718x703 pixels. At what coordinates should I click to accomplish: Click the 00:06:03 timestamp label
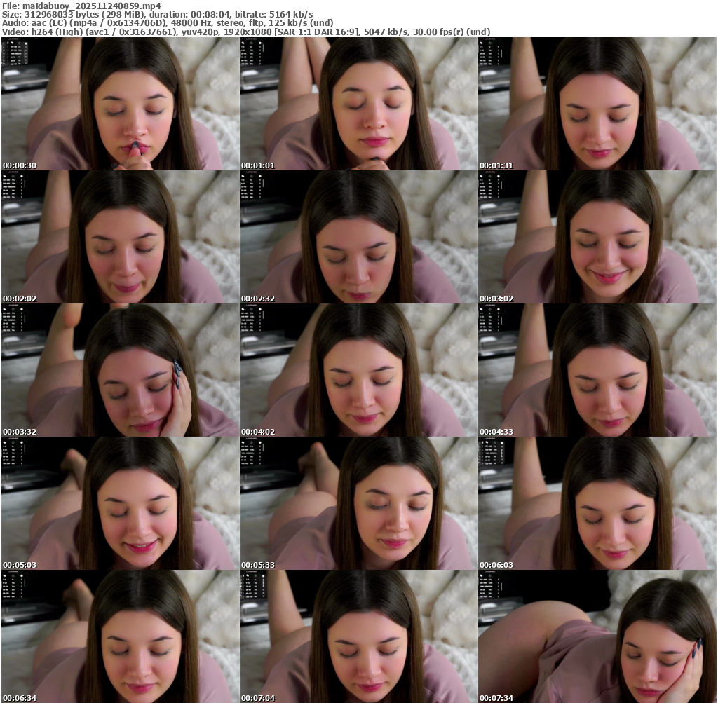click(496, 565)
